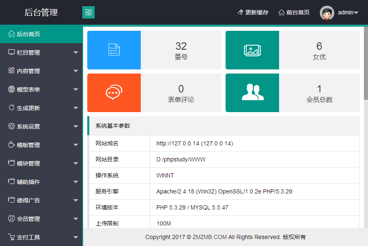Click the 后台管理 header title
Viewport: 368px width, 246px height.
click(x=41, y=13)
